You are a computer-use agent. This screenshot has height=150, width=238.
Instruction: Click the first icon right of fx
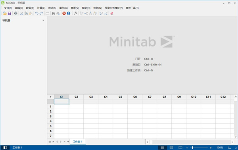coord(81,13)
